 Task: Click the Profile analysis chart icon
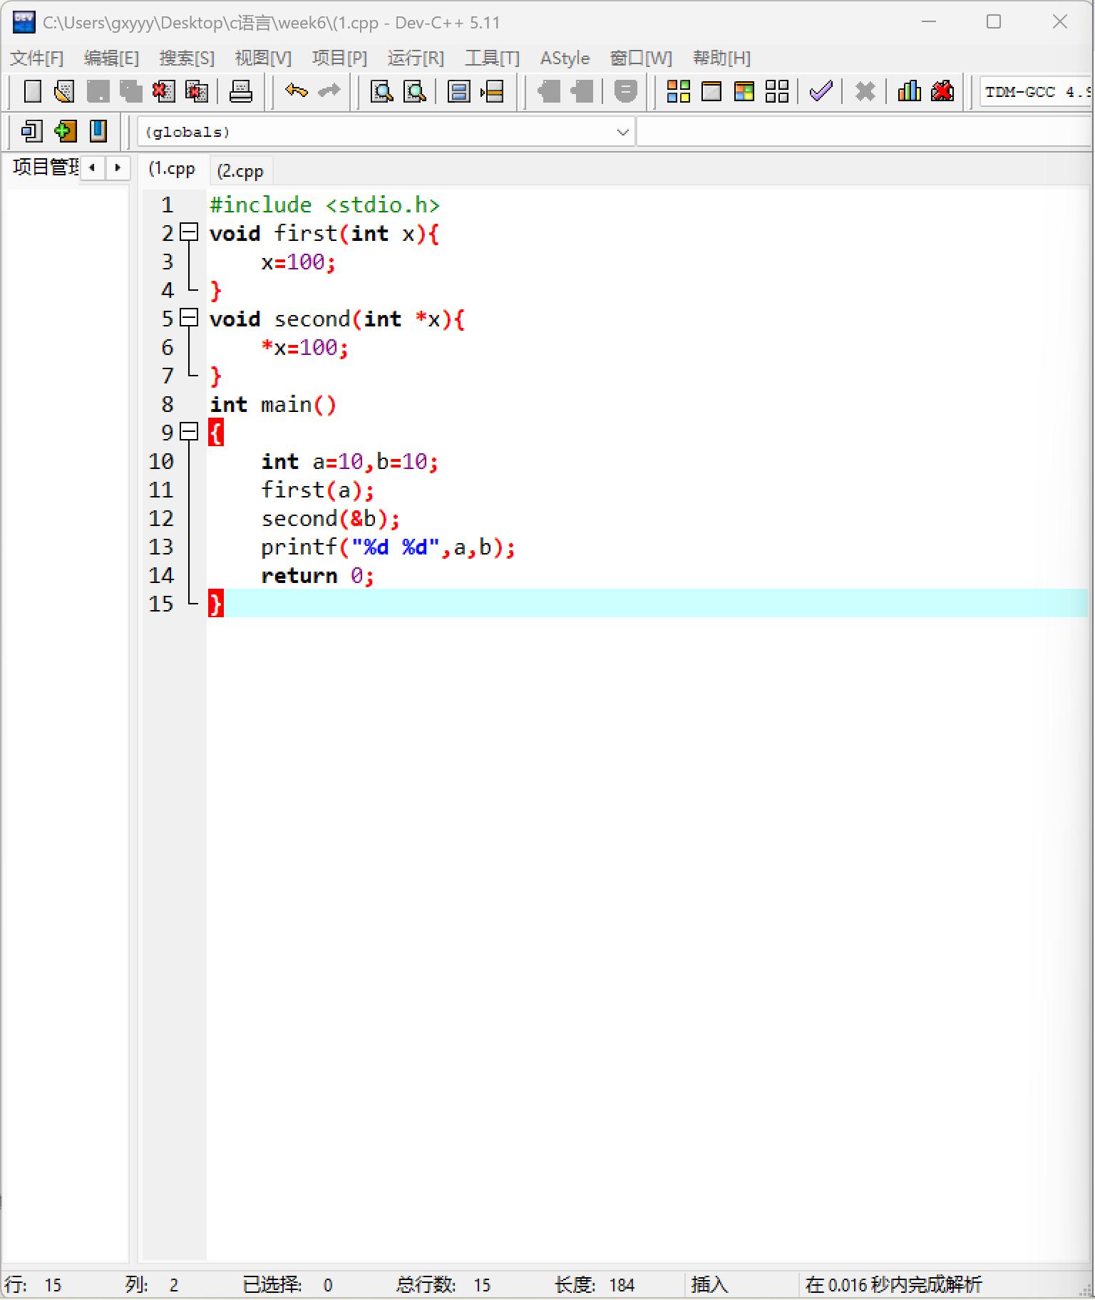(909, 91)
